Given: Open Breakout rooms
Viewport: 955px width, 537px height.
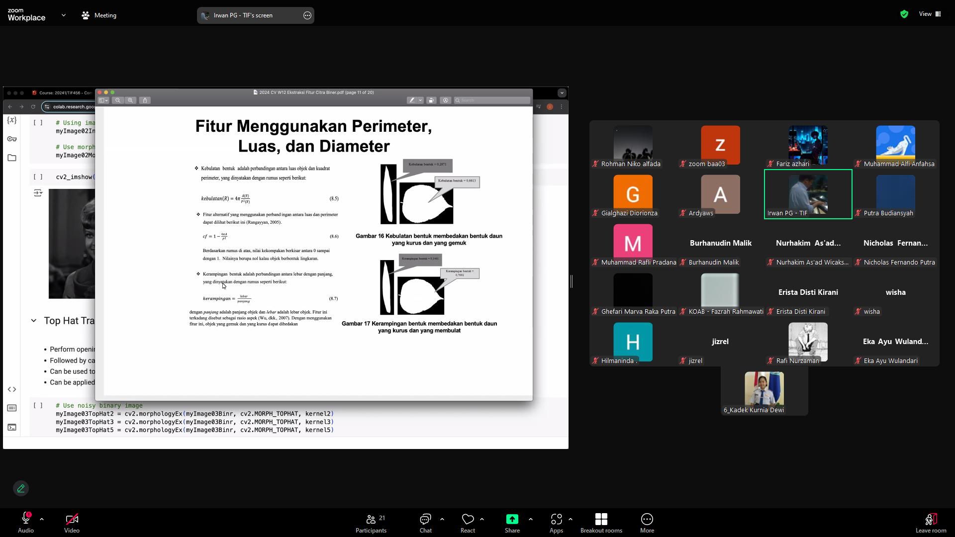Looking at the screenshot, I should [601, 523].
